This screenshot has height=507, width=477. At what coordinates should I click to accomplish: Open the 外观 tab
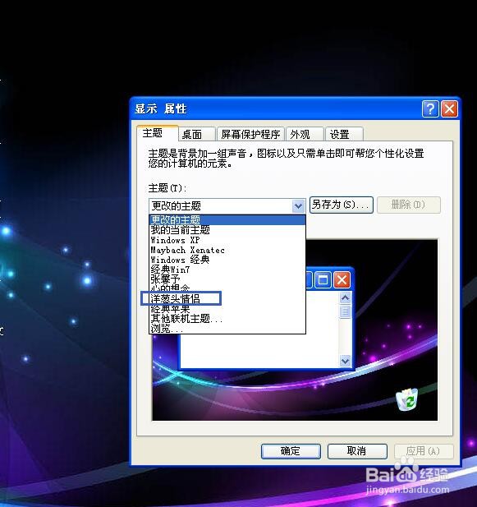click(x=305, y=134)
